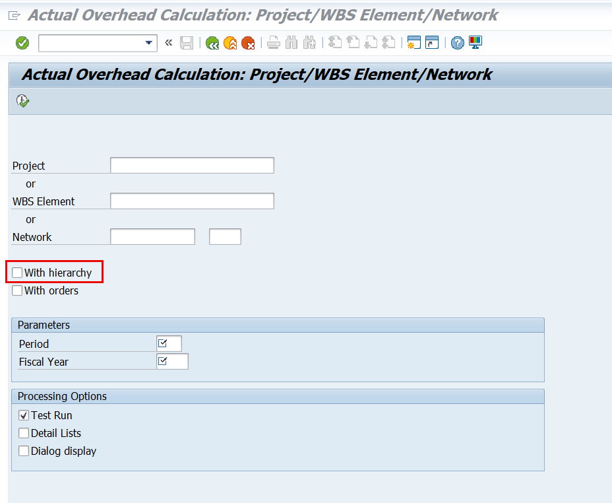This screenshot has width=612, height=503.
Task: Click the Last Page icon
Action: click(388, 42)
